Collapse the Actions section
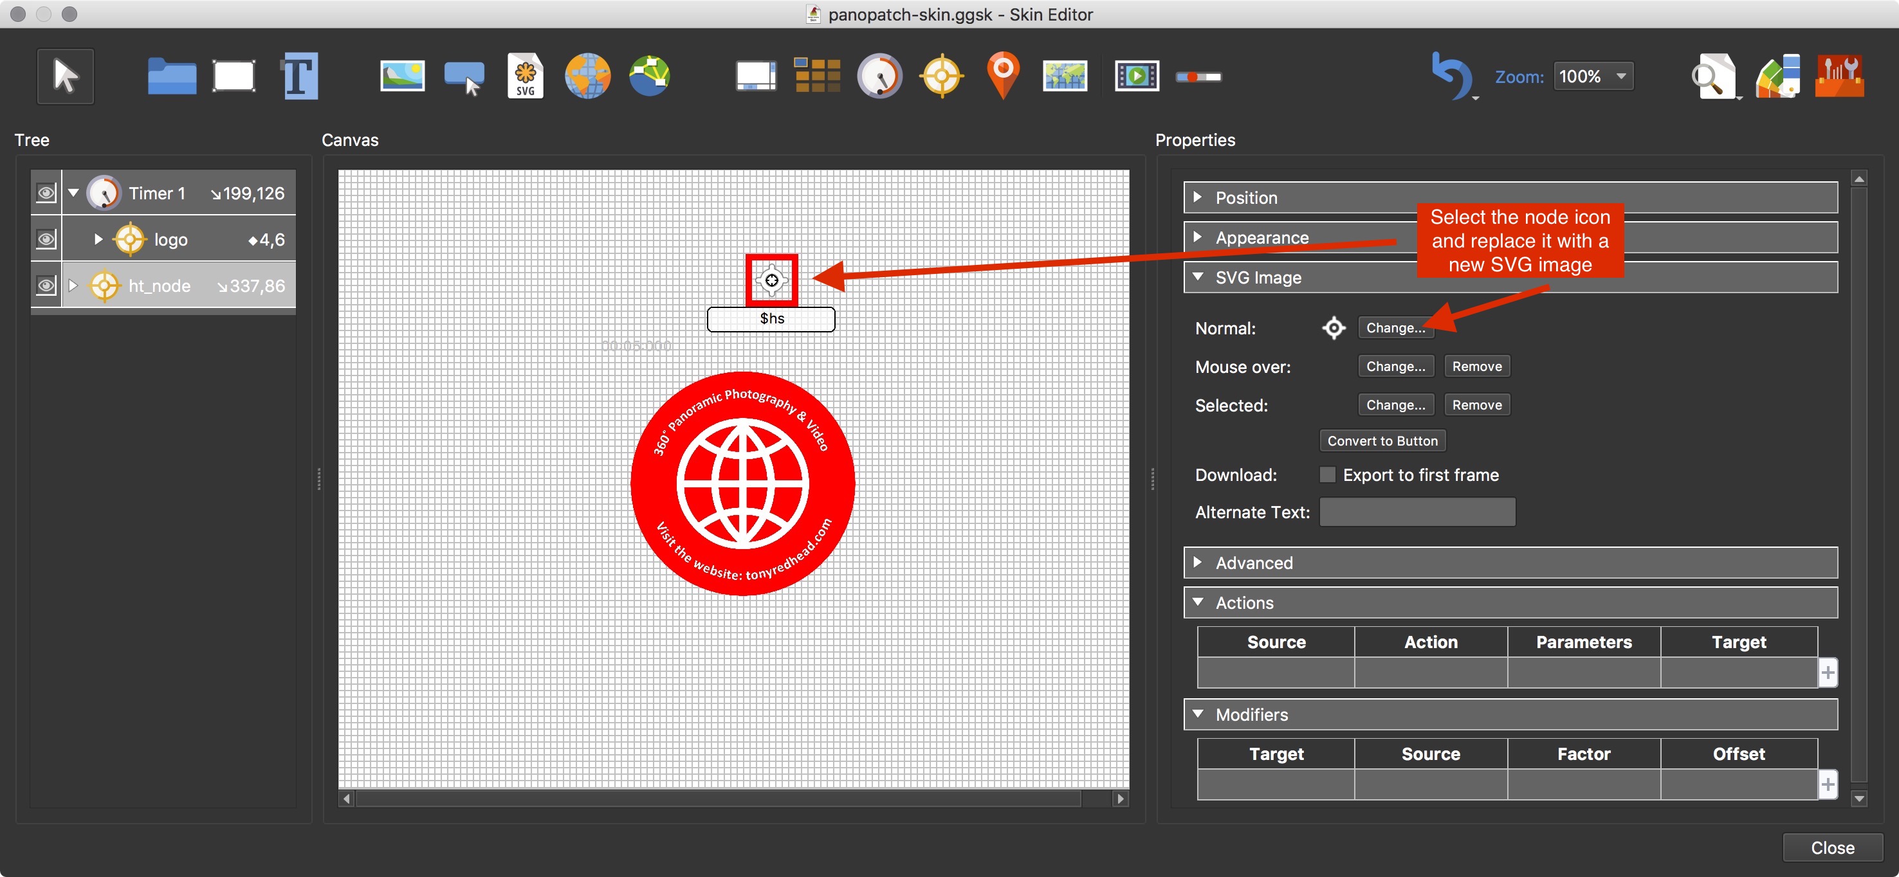 pos(1197,601)
